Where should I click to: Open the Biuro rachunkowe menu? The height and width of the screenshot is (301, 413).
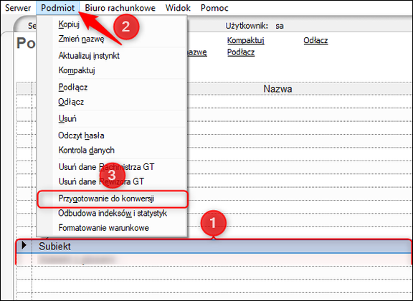click(120, 8)
